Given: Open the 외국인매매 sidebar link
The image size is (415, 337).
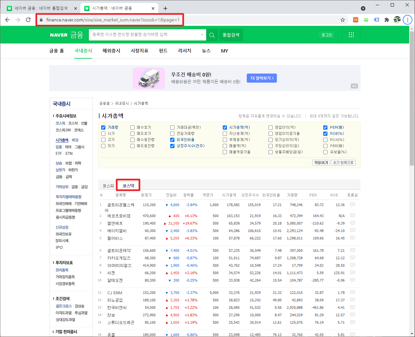Looking at the screenshot, I should [64, 204].
